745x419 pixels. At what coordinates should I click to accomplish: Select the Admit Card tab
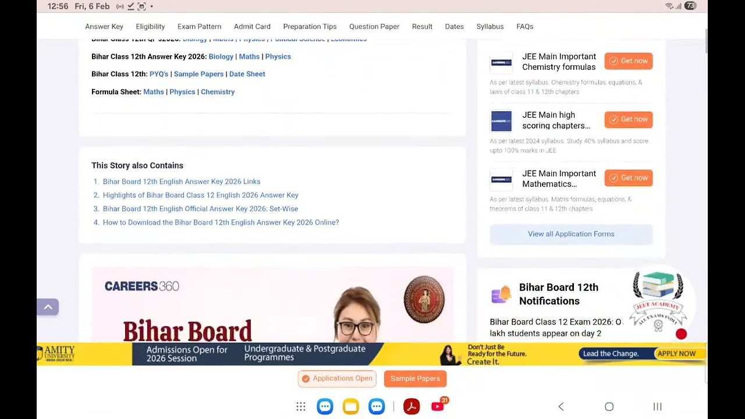point(252,26)
